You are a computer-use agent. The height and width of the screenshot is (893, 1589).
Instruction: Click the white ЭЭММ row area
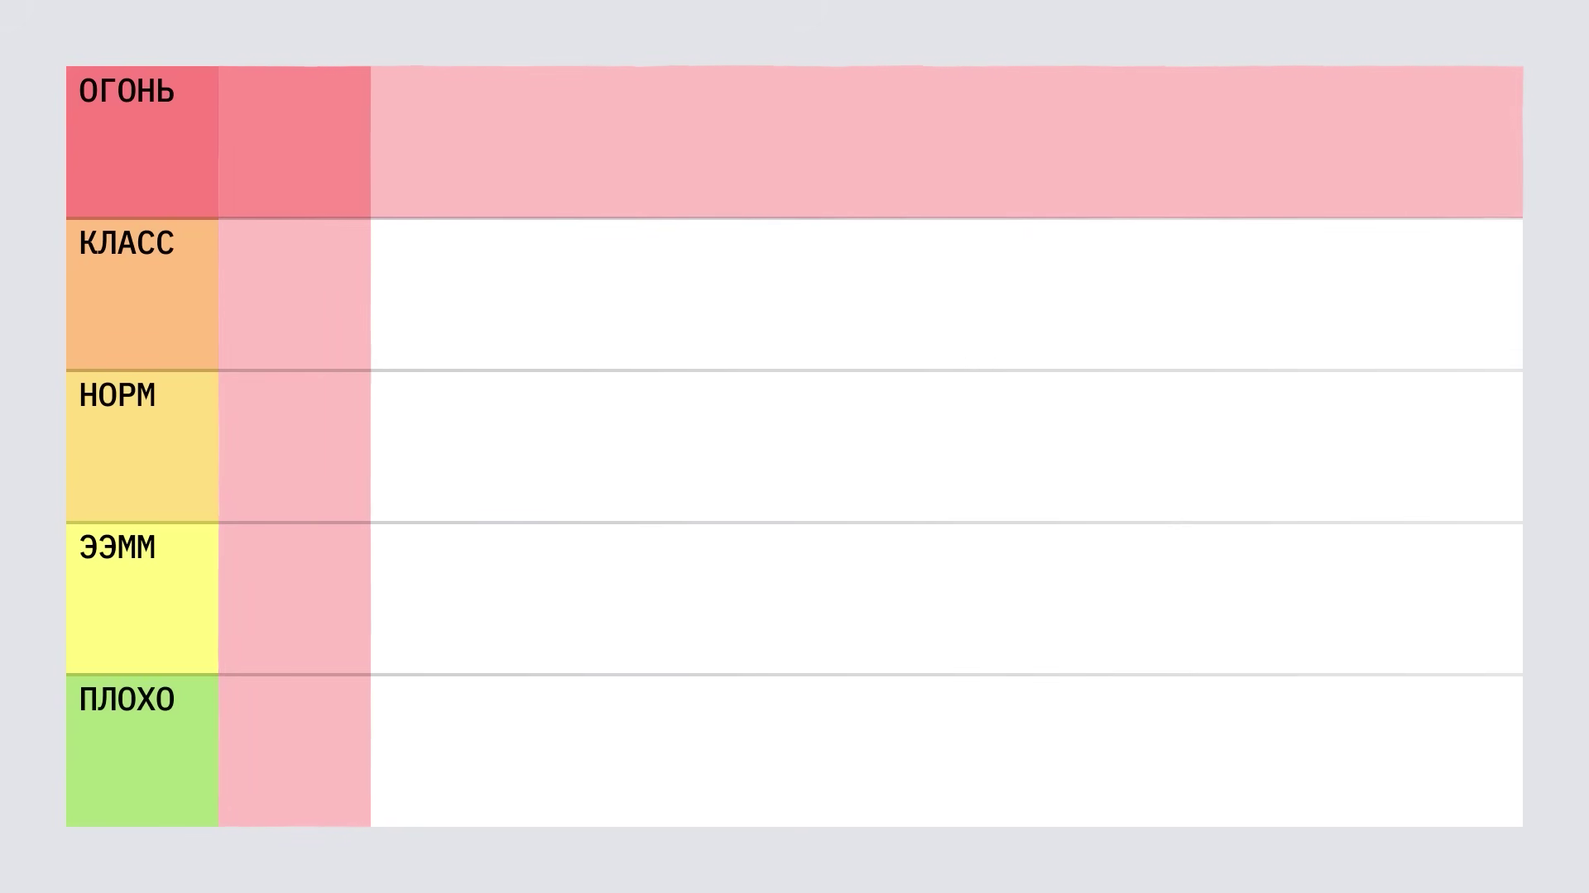coord(946,599)
